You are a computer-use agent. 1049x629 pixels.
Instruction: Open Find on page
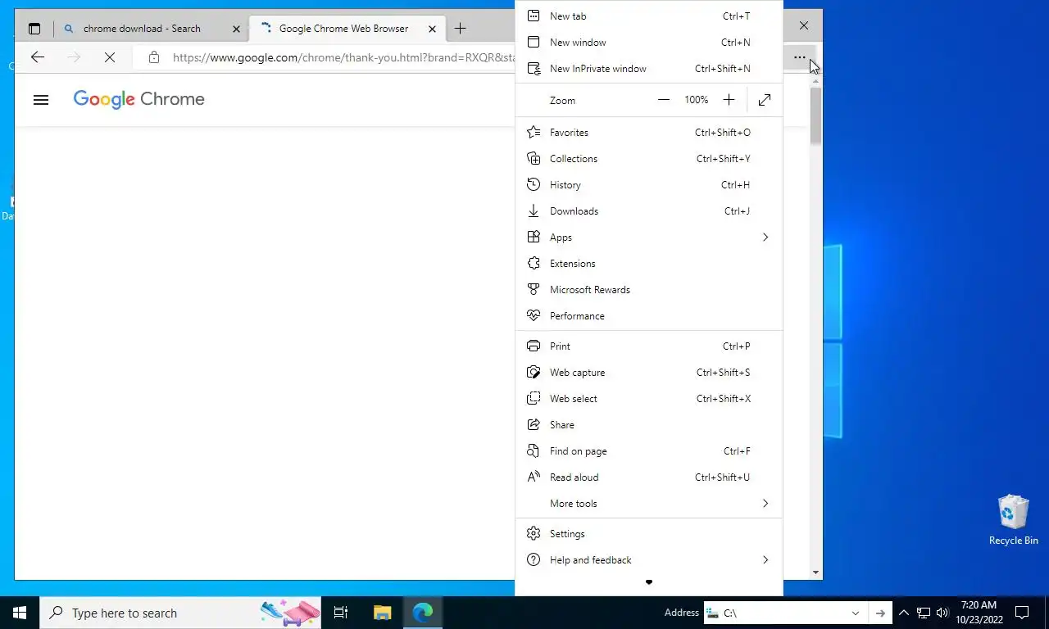[x=649, y=450]
